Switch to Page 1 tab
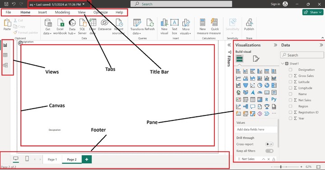Screen dimensions: 325x170 52,160
